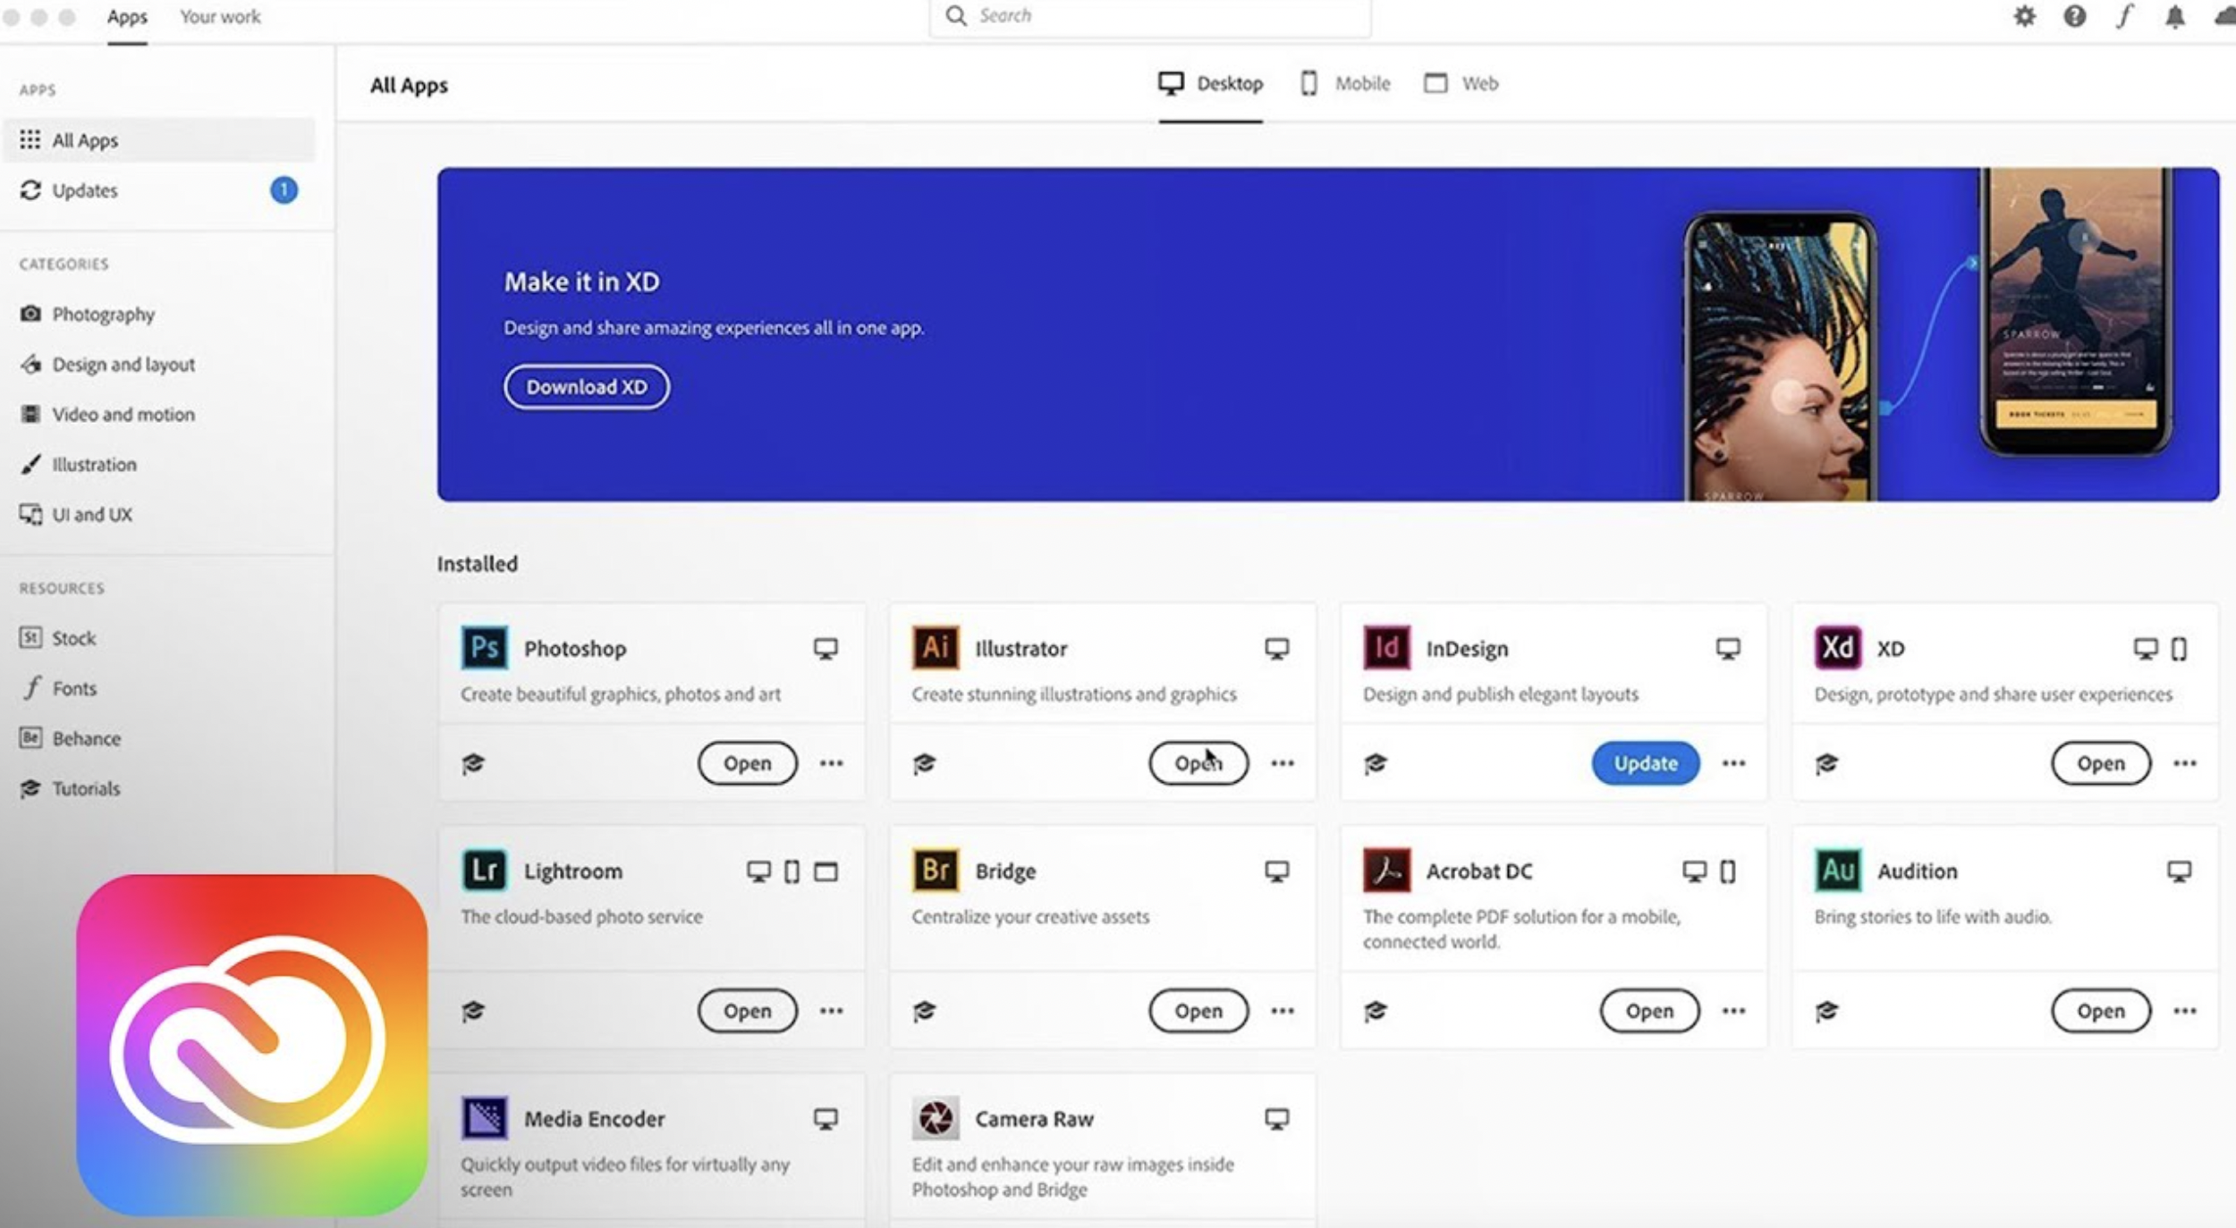
Task: Open Illustrator application
Action: coord(1197,762)
